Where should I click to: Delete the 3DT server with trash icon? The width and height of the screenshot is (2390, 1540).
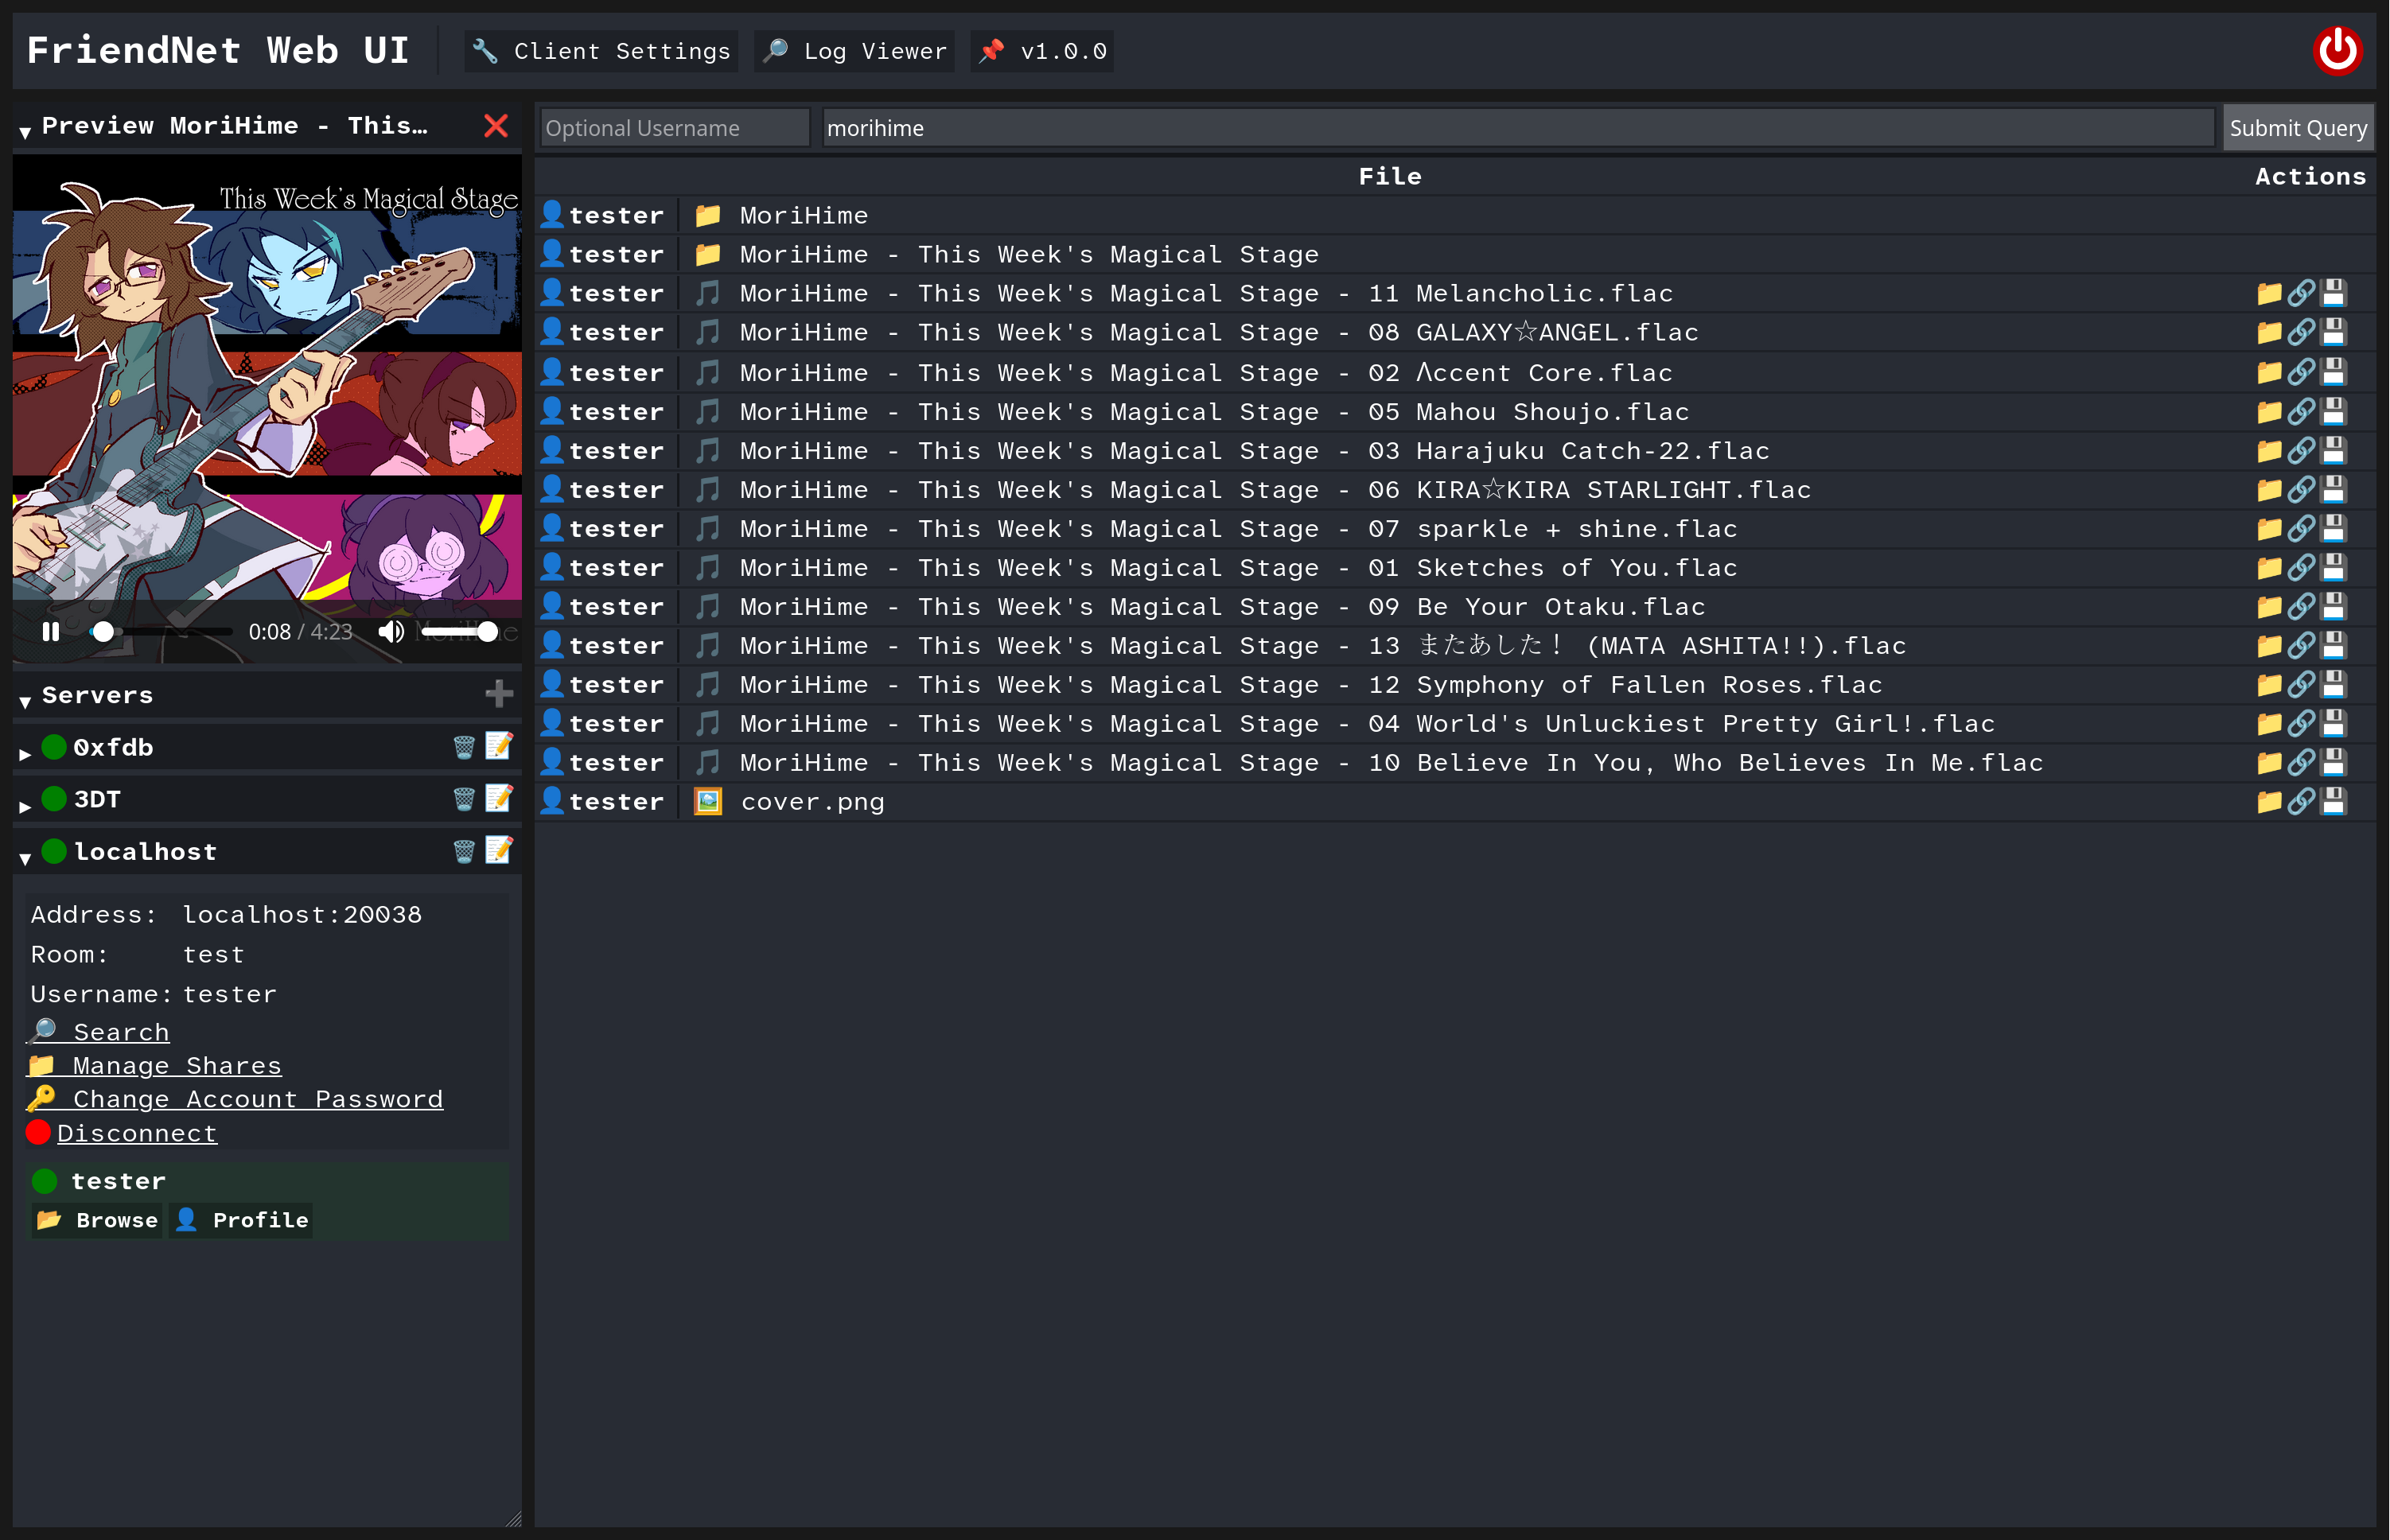[x=462, y=798]
